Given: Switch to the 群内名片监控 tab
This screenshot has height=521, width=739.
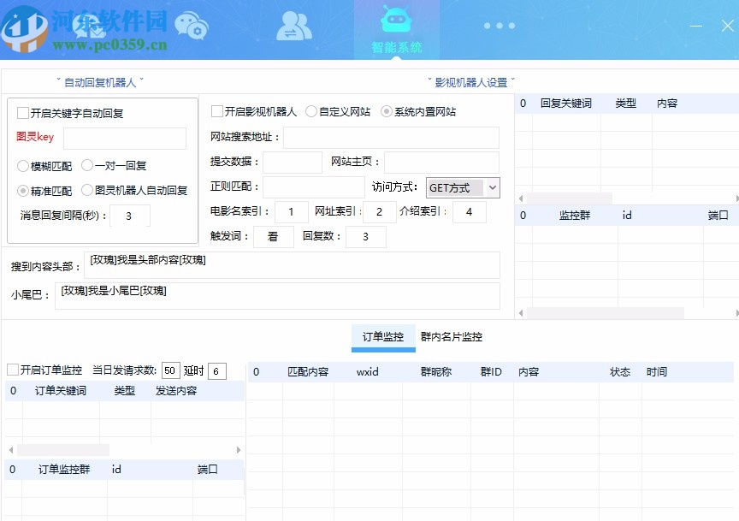Looking at the screenshot, I should pyautogui.click(x=451, y=337).
